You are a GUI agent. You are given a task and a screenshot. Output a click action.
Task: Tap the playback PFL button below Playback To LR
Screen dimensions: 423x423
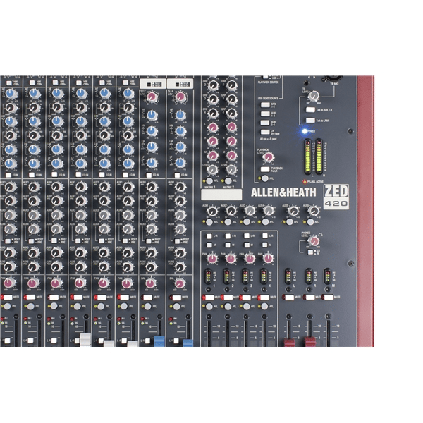tap(265, 178)
